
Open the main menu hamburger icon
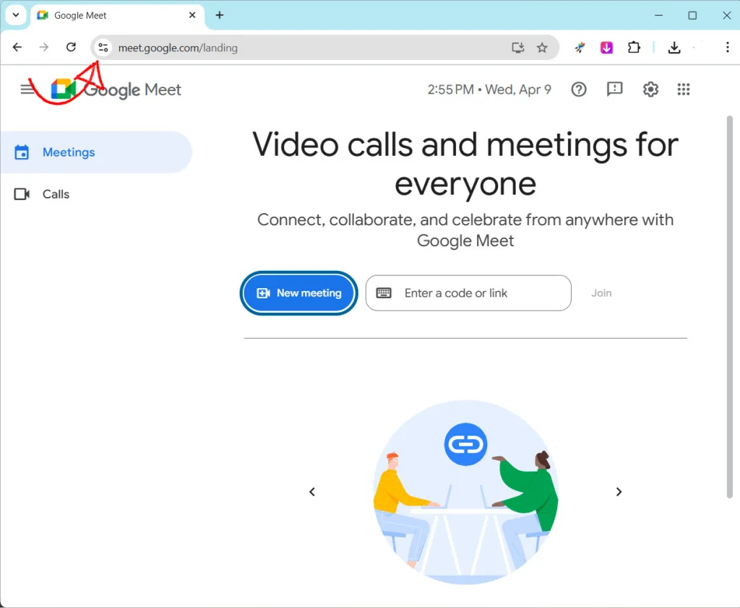coord(27,89)
